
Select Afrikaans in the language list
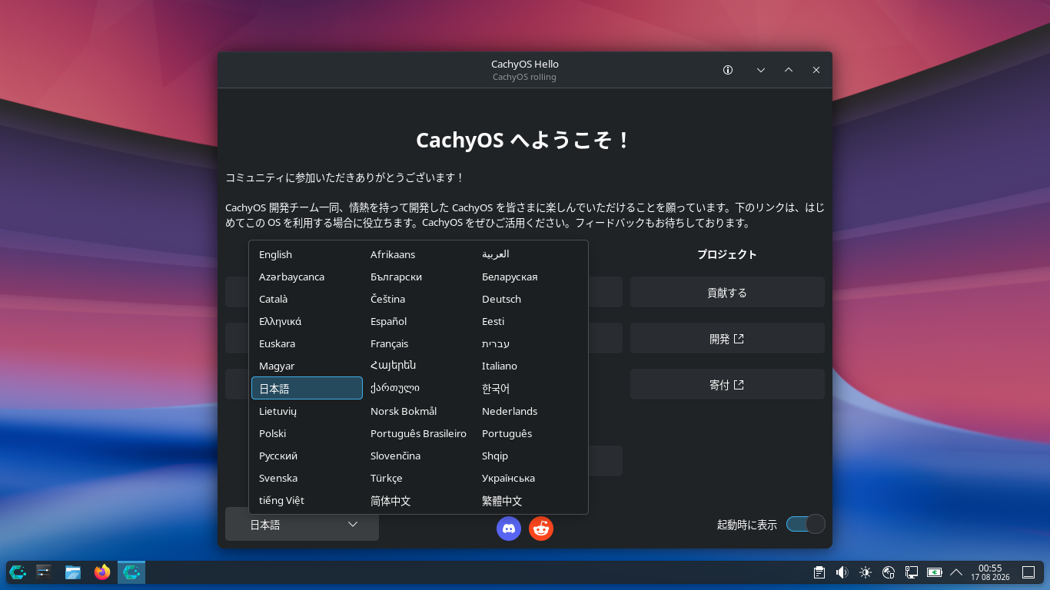418,254
